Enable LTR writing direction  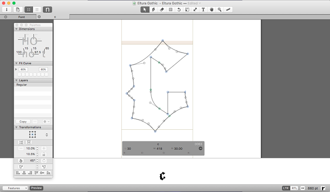tap(285, 188)
